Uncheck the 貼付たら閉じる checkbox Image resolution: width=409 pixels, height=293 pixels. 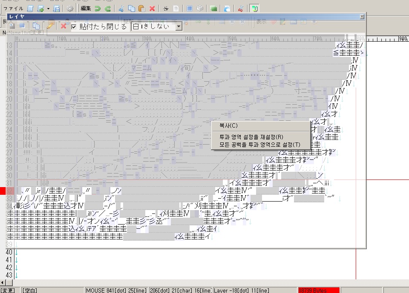(74, 27)
